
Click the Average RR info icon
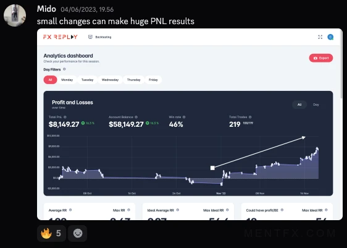pyautogui.click(x=70, y=210)
